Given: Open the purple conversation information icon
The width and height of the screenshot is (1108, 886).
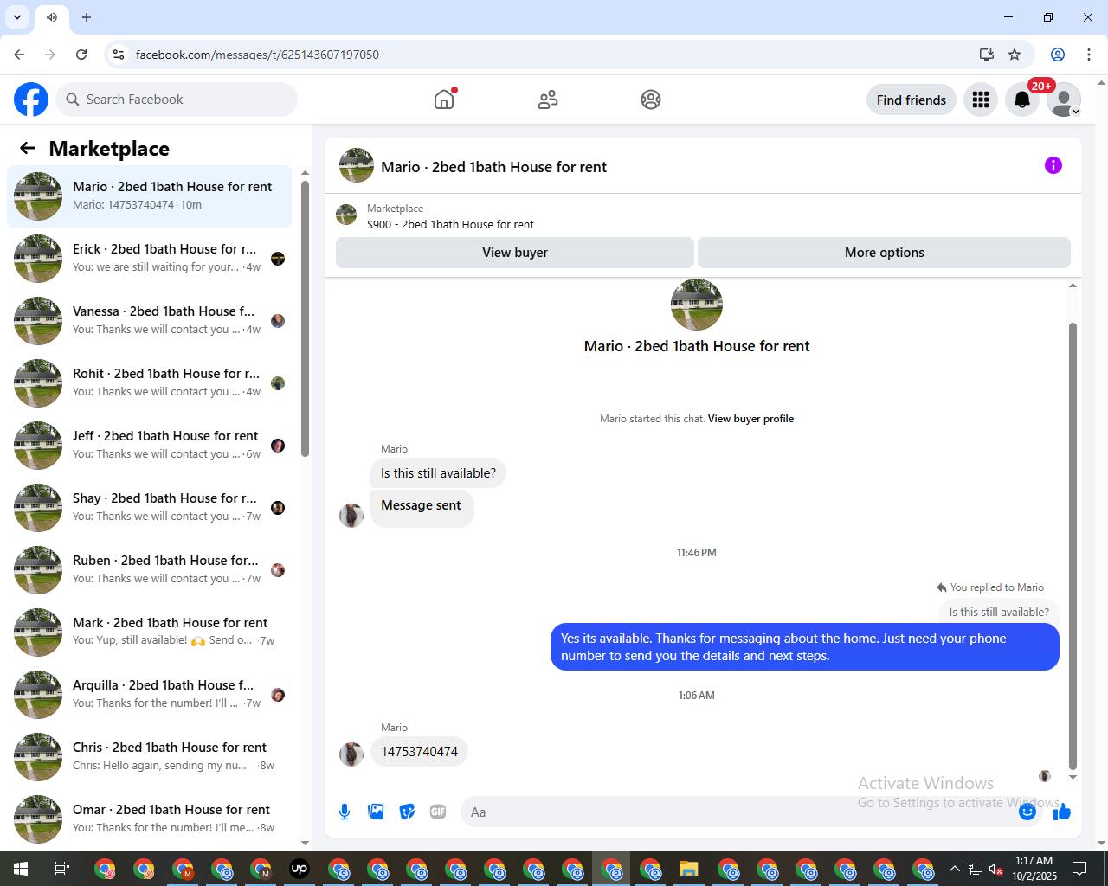Looking at the screenshot, I should point(1053,165).
